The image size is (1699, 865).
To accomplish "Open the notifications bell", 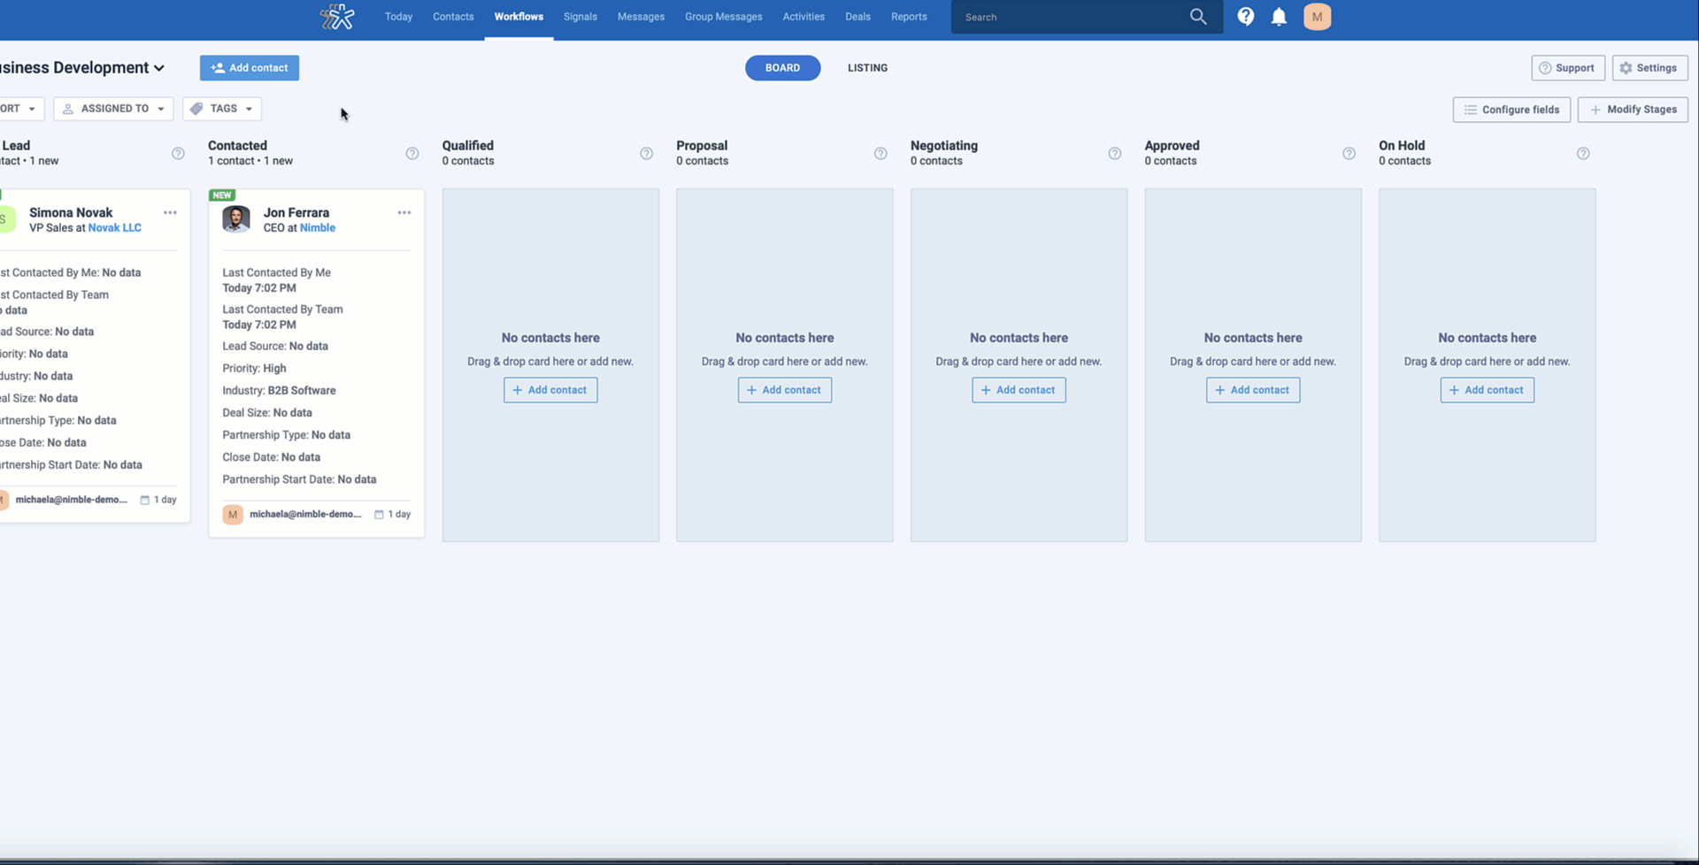I will (1279, 16).
